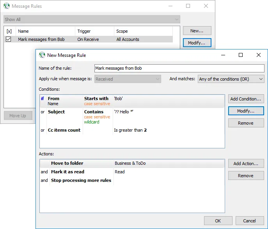The height and width of the screenshot is (229, 268).
Task: Open the 'Show All' filter dropdown
Action: click(x=92, y=19)
